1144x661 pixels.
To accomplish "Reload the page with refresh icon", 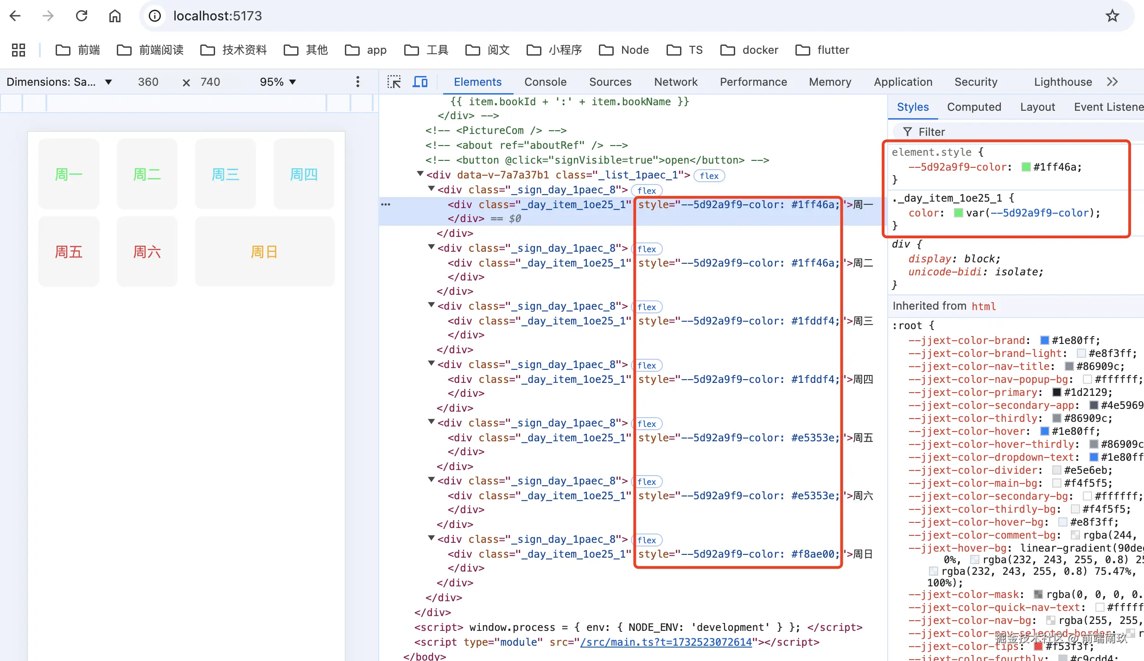I will pyautogui.click(x=82, y=16).
